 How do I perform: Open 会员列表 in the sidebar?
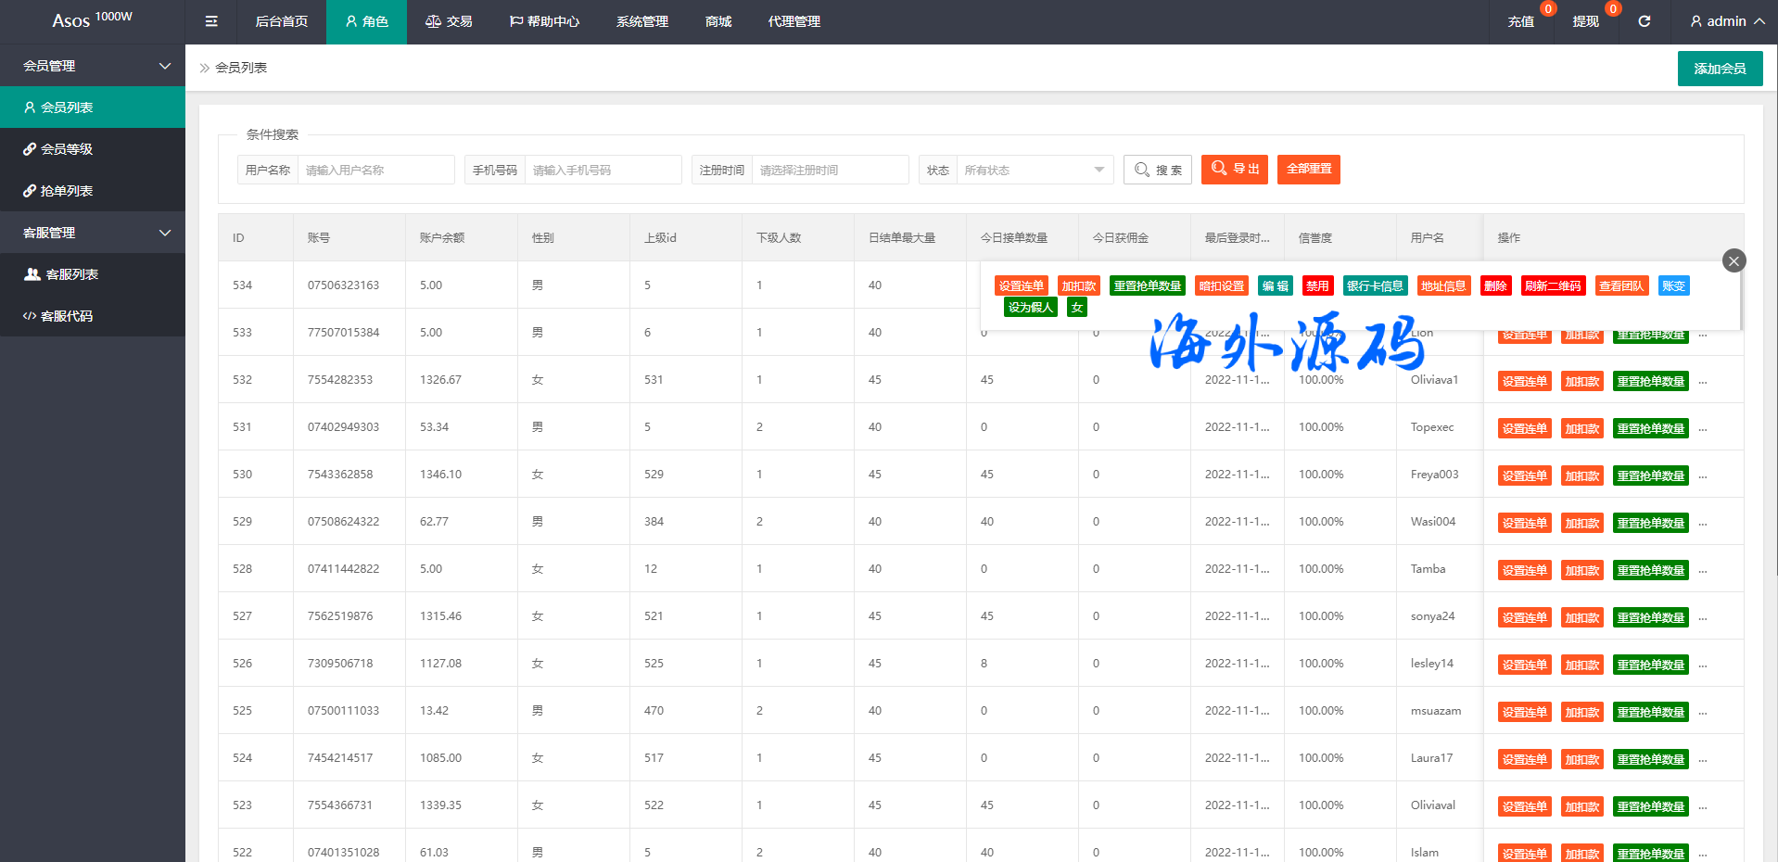pos(93,108)
